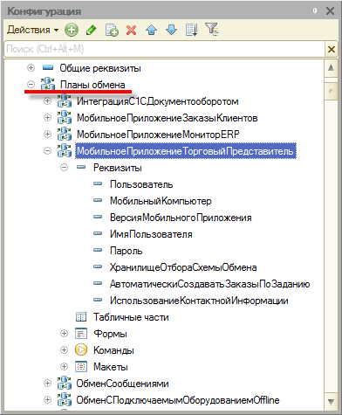Screen dimensions: 342x415
Task: Close the Конфигурация panel
Action: coord(330,11)
